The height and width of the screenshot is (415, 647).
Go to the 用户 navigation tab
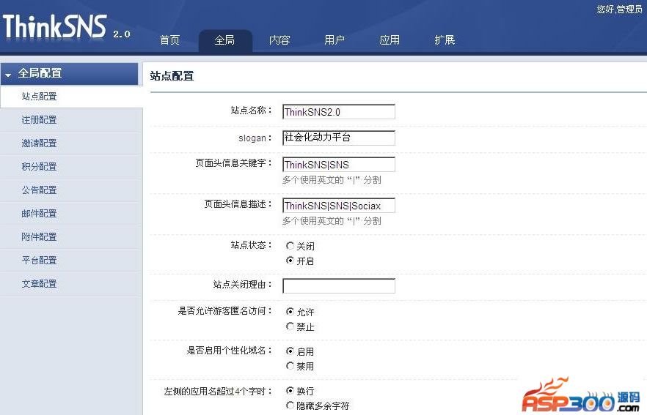335,40
